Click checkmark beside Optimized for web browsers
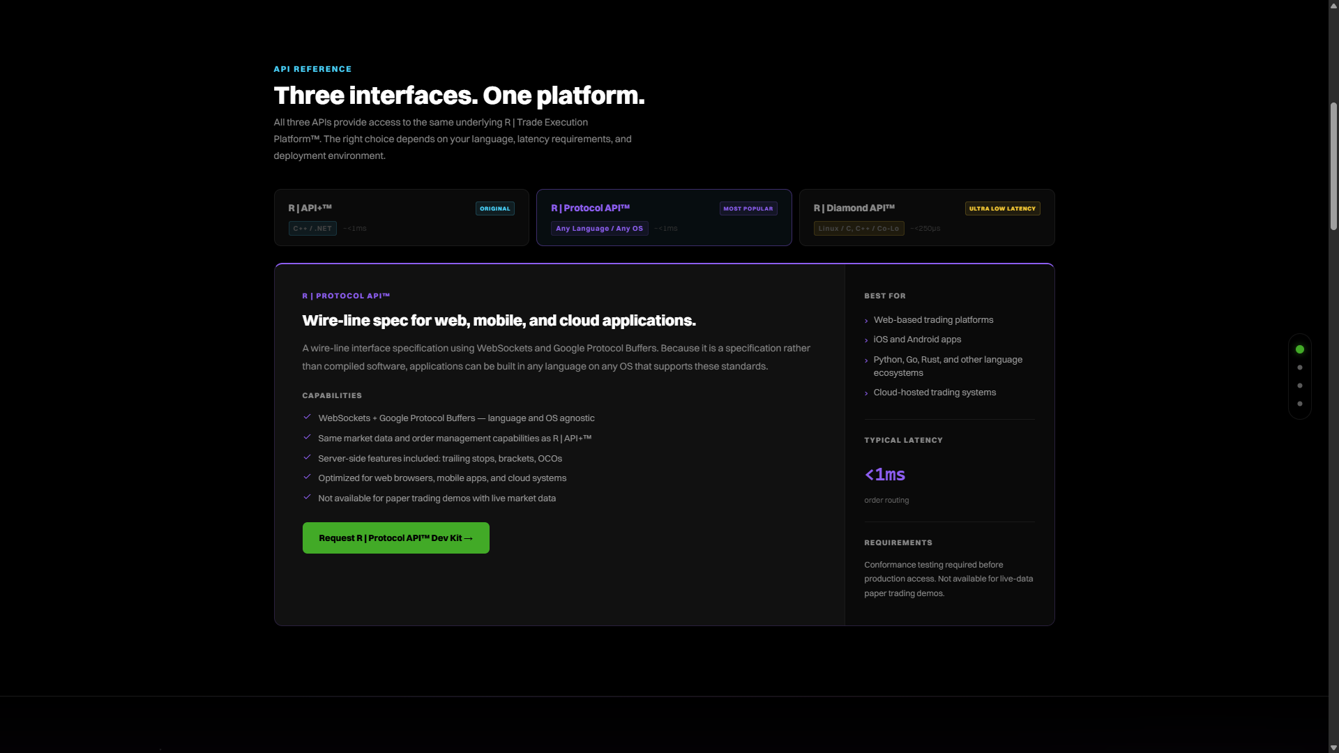The width and height of the screenshot is (1339, 753). click(307, 477)
